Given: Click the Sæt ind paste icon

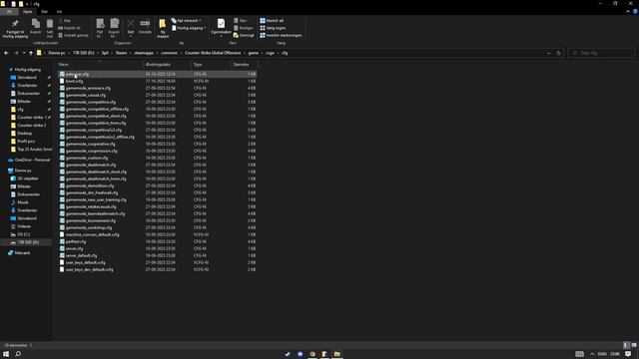Looking at the screenshot, I should tap(50, 24).
